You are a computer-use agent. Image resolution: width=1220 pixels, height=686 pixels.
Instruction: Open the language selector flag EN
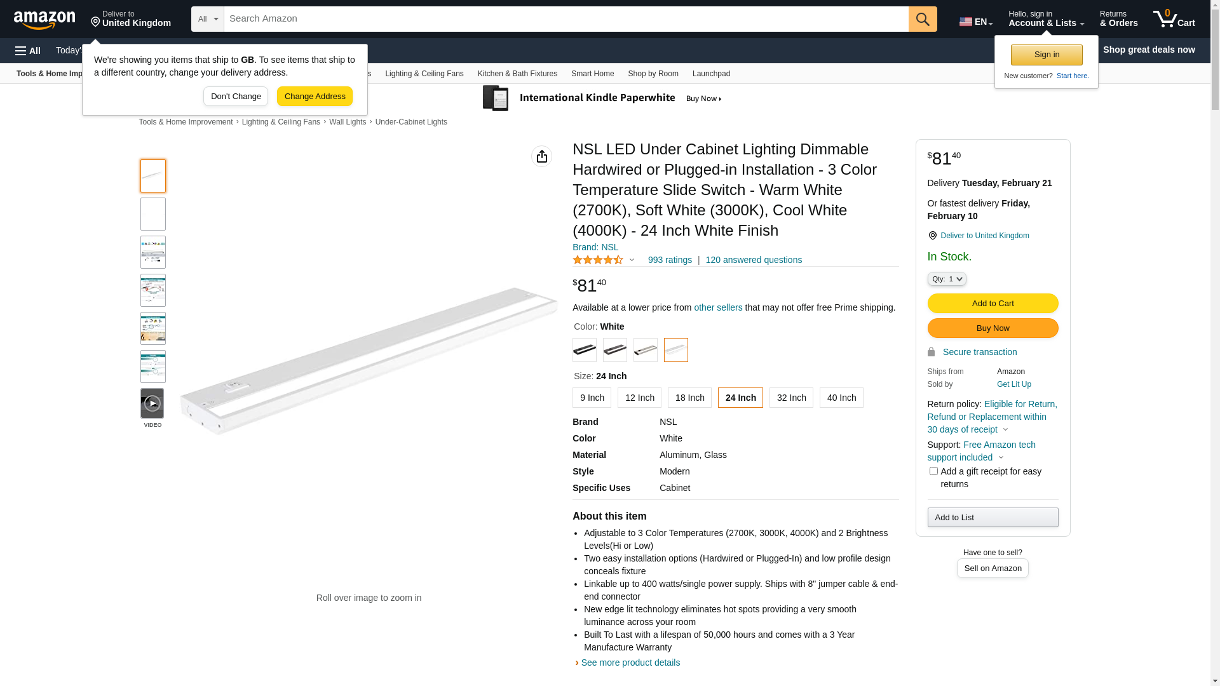[x=975, y=22]
